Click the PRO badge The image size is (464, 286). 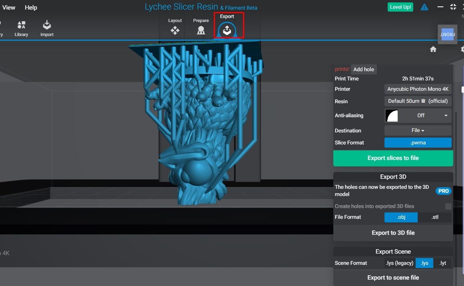443,191
